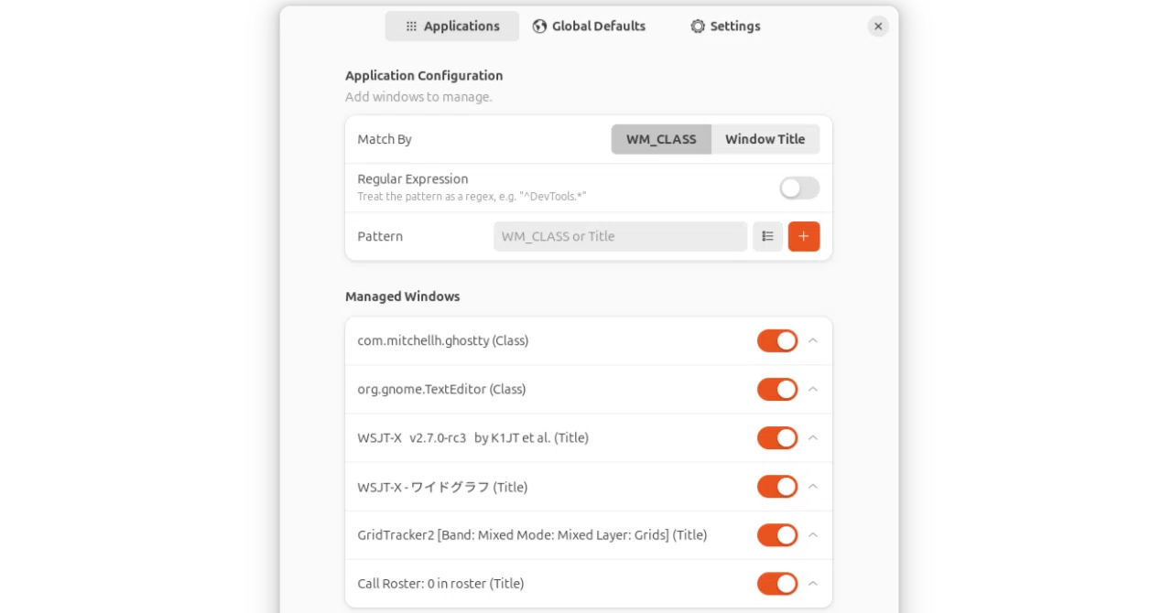Click the Application Configuration heading

[424, 76]
